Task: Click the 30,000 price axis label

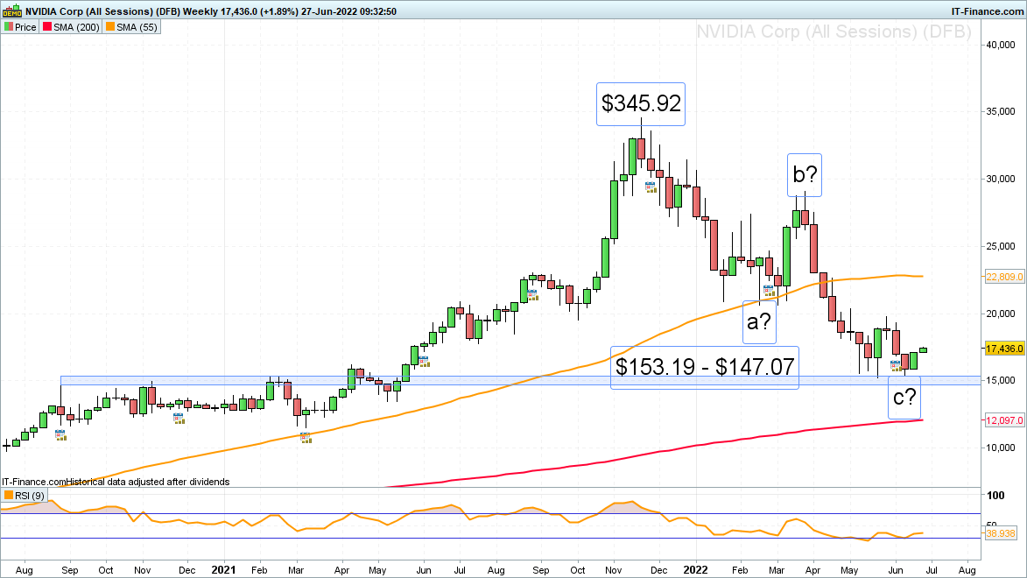Action: pos(1001,179)
